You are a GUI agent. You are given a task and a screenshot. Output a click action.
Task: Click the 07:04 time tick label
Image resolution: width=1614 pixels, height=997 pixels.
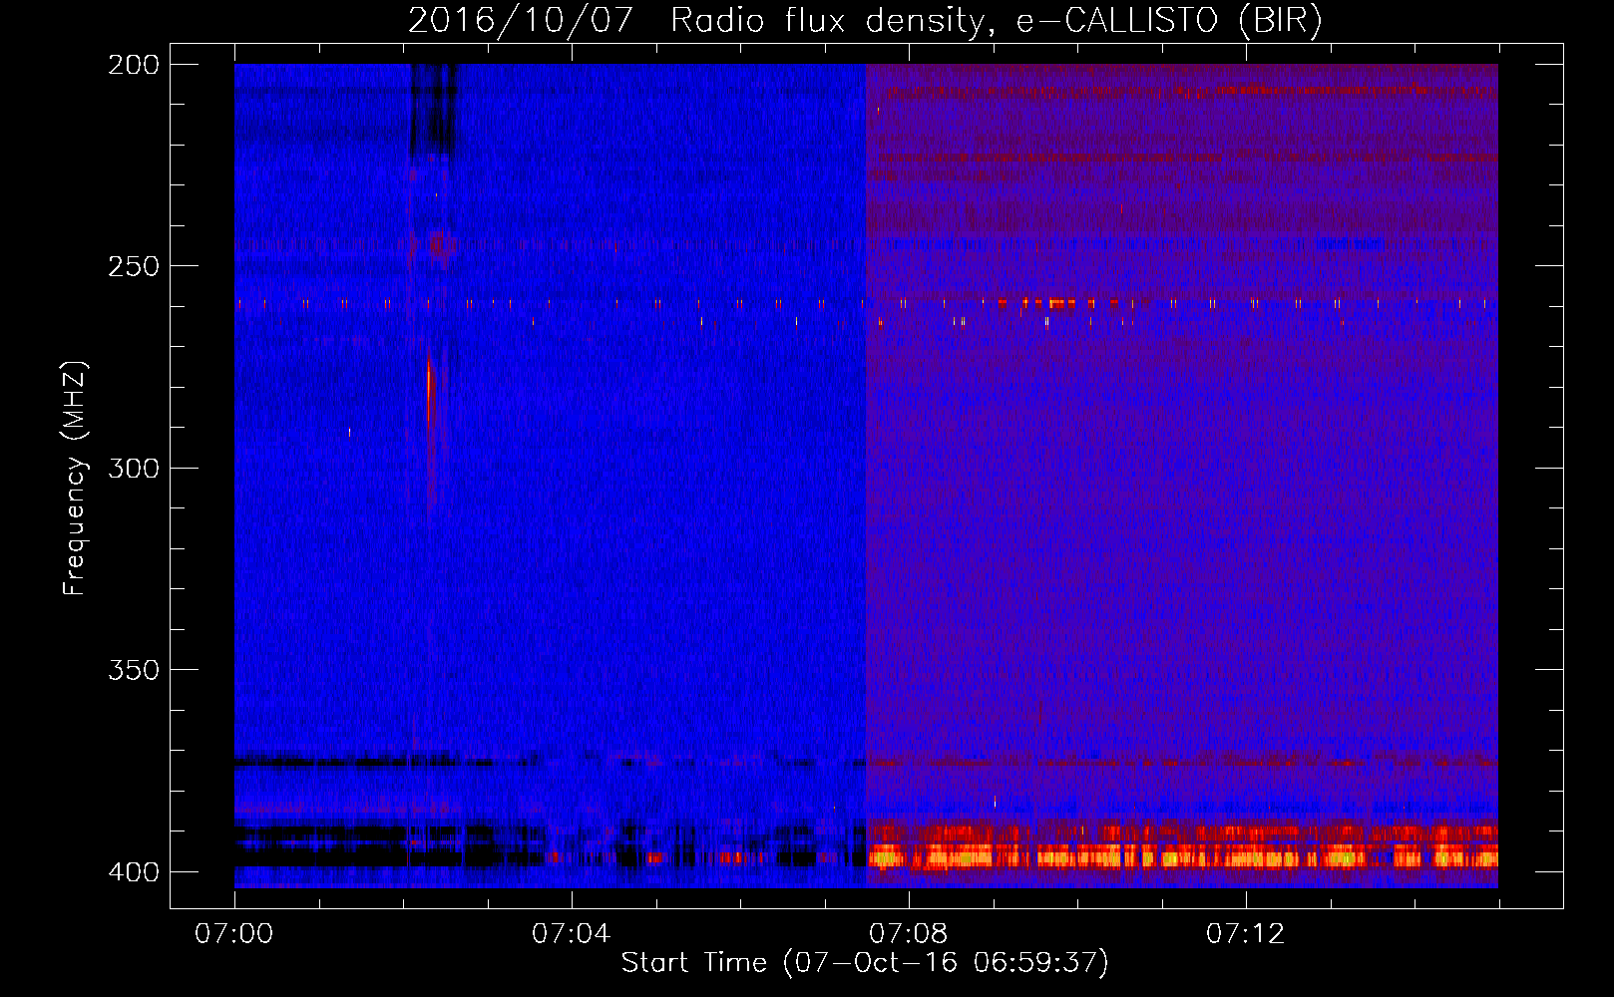coord(572,933)
